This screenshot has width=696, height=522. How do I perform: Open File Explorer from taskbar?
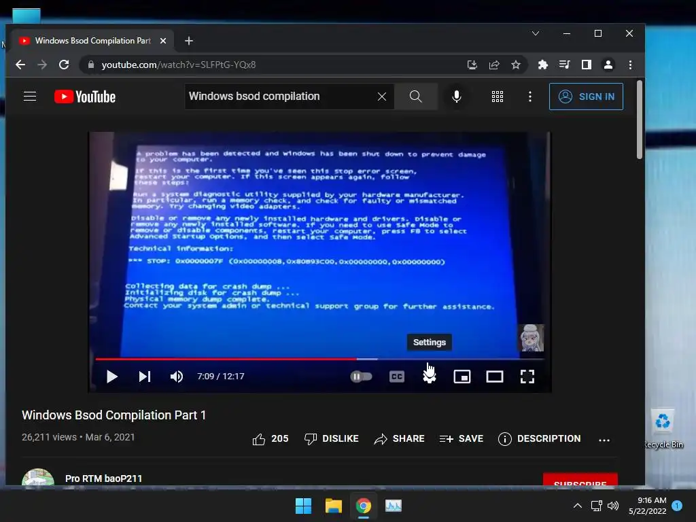point(333,506)
